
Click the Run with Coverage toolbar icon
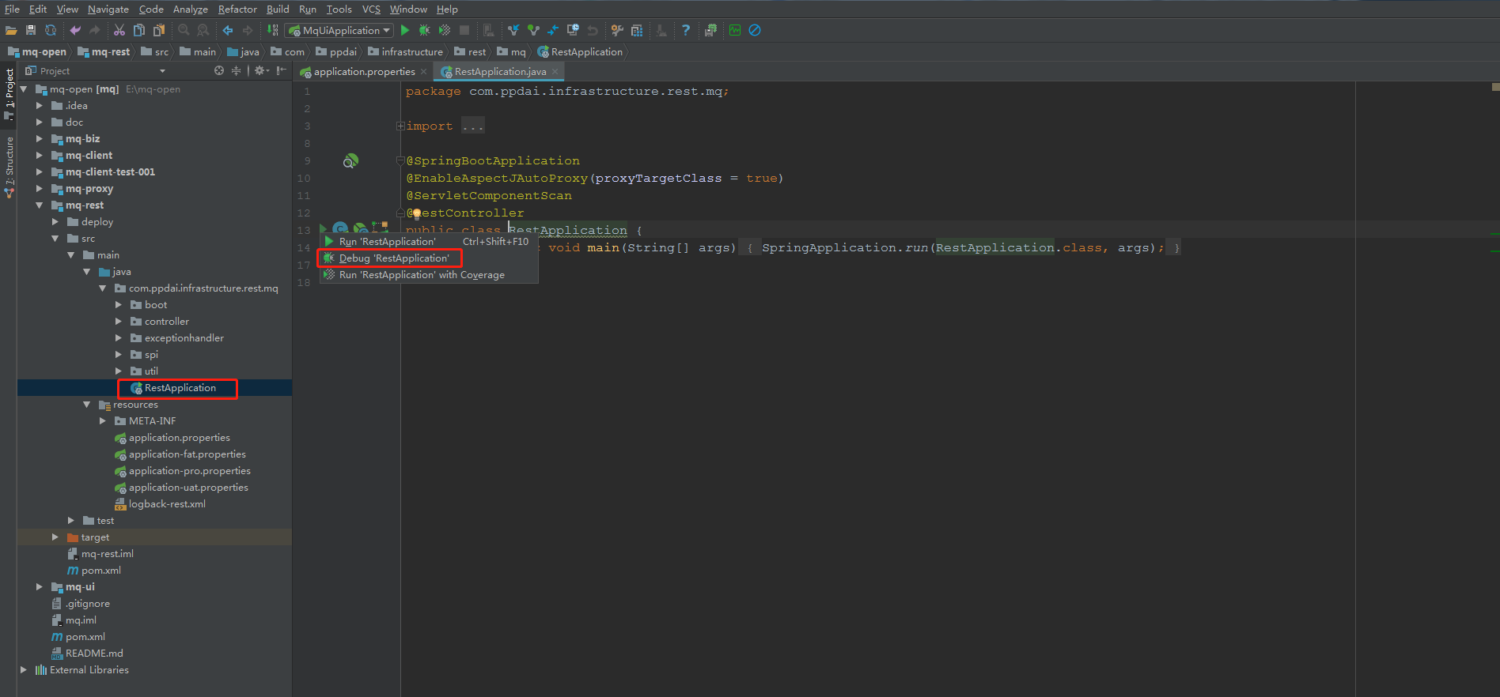click(445, 30)
